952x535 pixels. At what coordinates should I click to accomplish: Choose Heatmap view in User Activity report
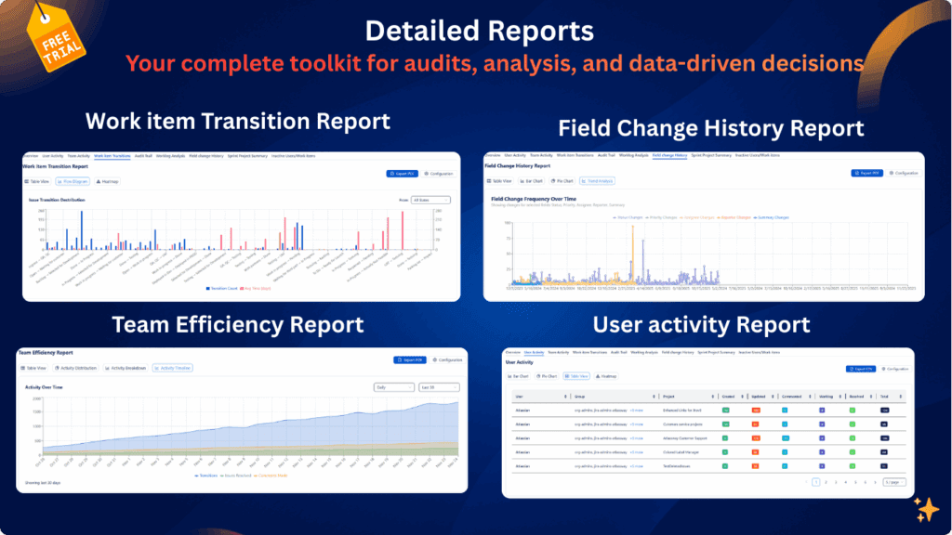tap(607, 376)
